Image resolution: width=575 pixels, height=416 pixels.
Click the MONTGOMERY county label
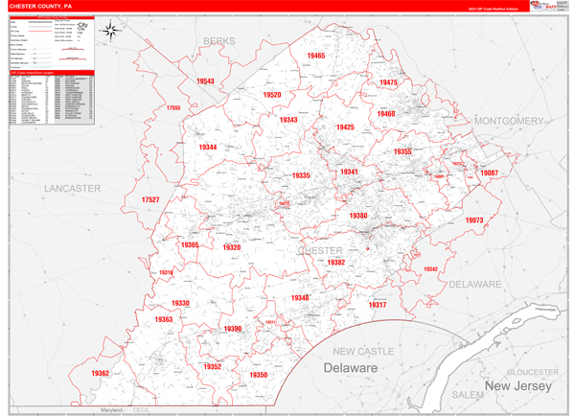(x=509, y=122)
